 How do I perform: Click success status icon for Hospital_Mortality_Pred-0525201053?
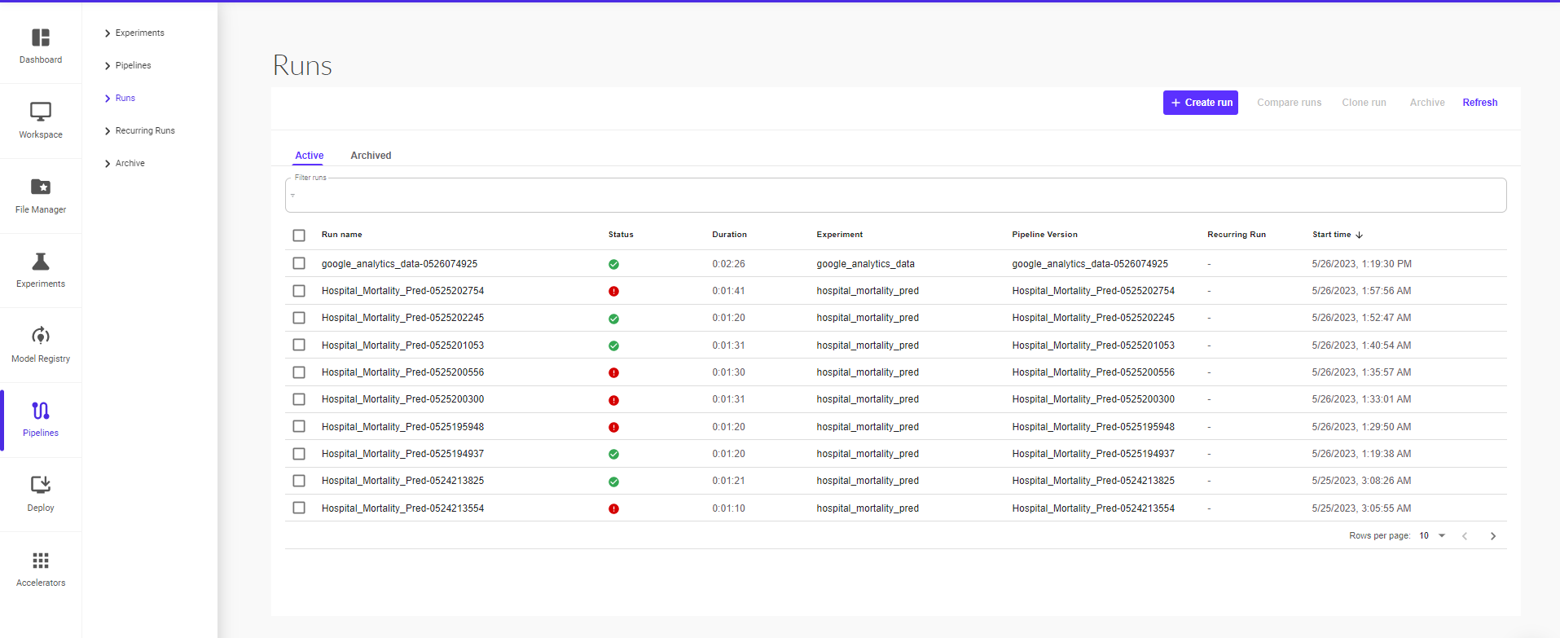[x=613, y=345]
